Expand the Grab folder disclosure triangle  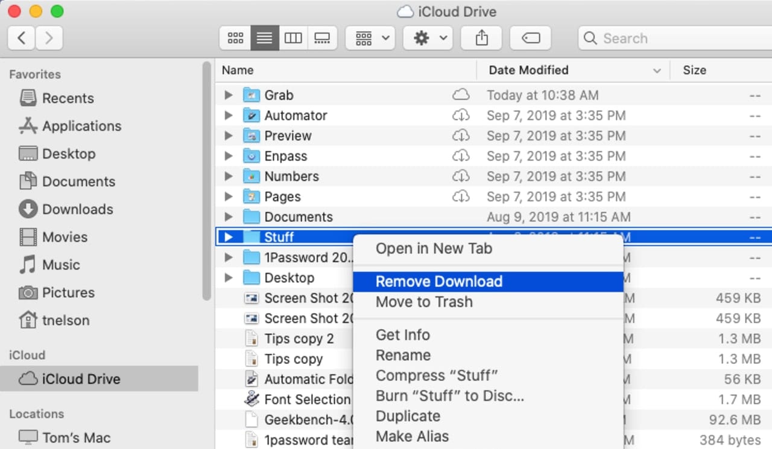[x=228, y=95]
